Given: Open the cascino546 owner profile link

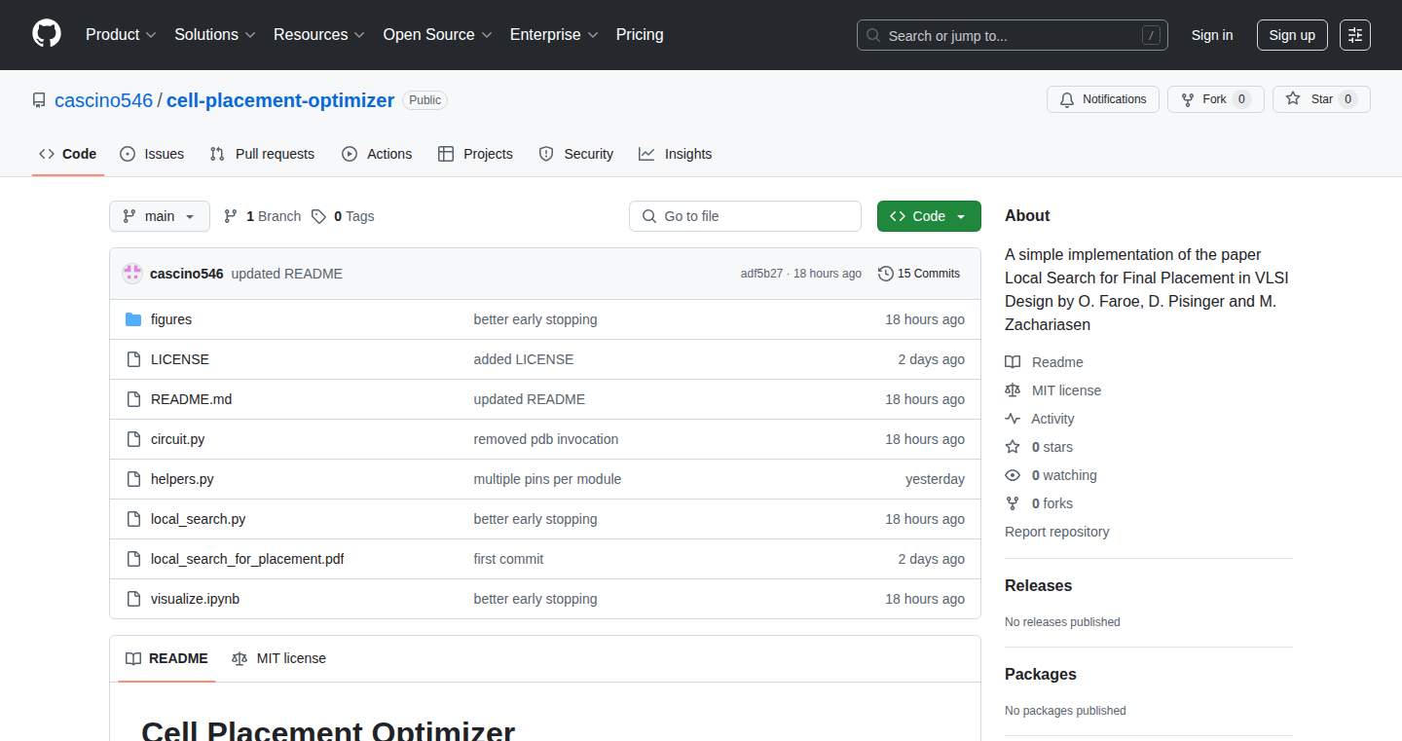Looking at the screenshot, I should pos(103,100).
